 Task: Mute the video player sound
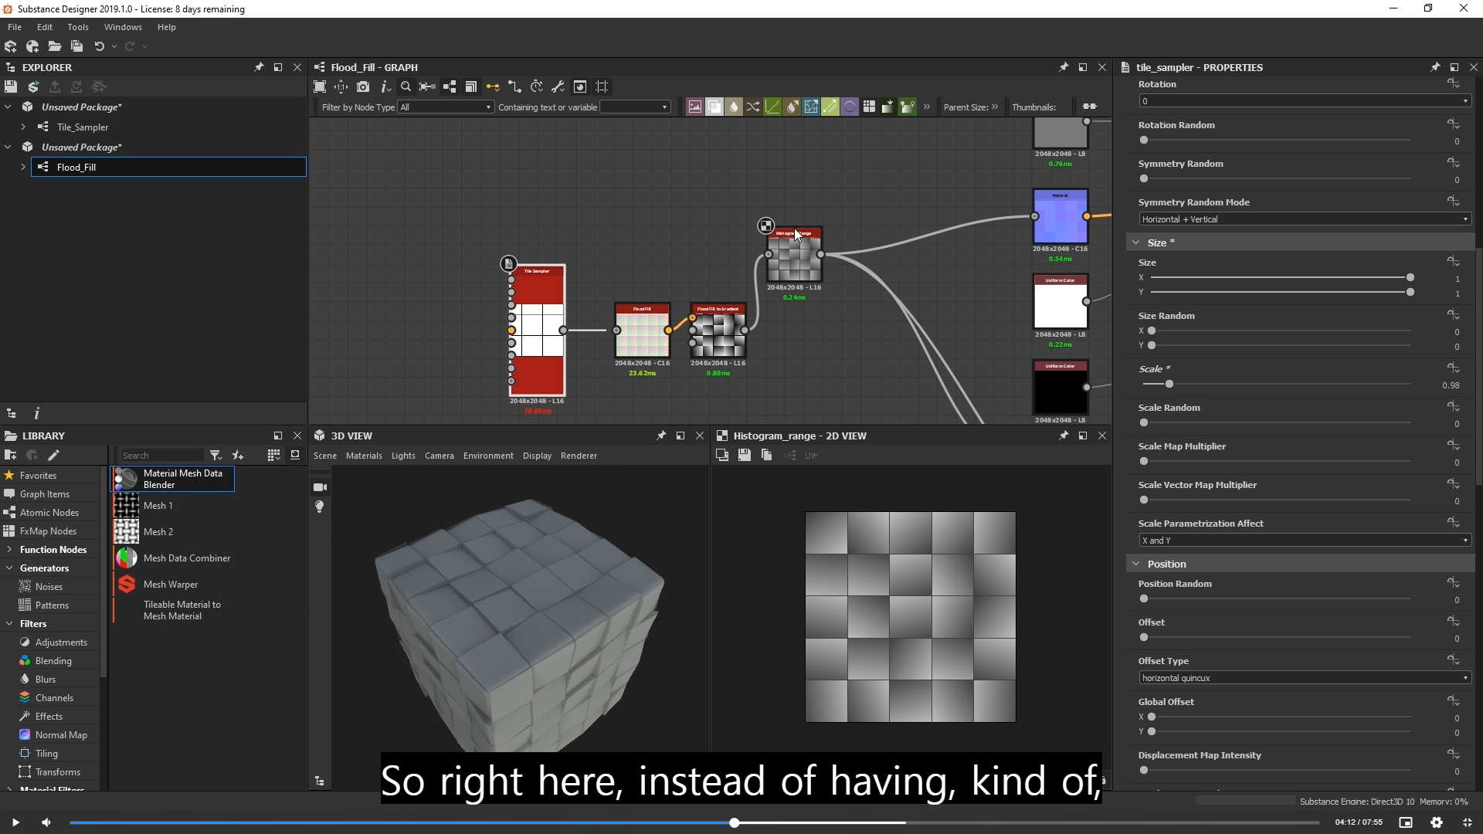pyautogui.click(x=46, y=822)
